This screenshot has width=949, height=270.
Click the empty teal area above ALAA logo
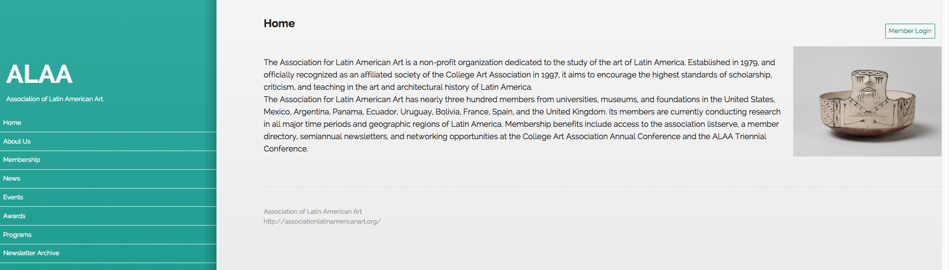tap(108, 30)
